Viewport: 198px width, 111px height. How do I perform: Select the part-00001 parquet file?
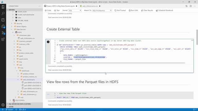(33, 85)
